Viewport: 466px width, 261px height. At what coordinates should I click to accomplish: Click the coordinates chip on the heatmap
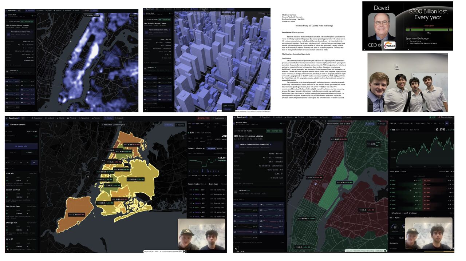point(92,16)
